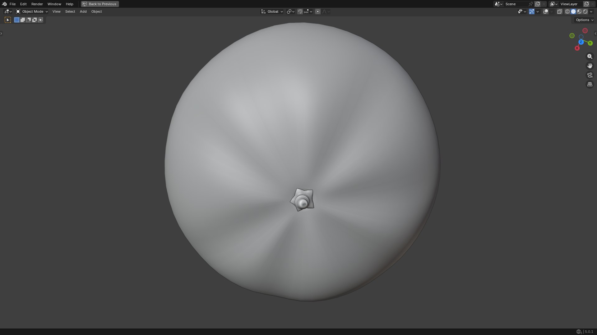Toggle proportional editing button
597x335 pixels.
tap(317, 11)
